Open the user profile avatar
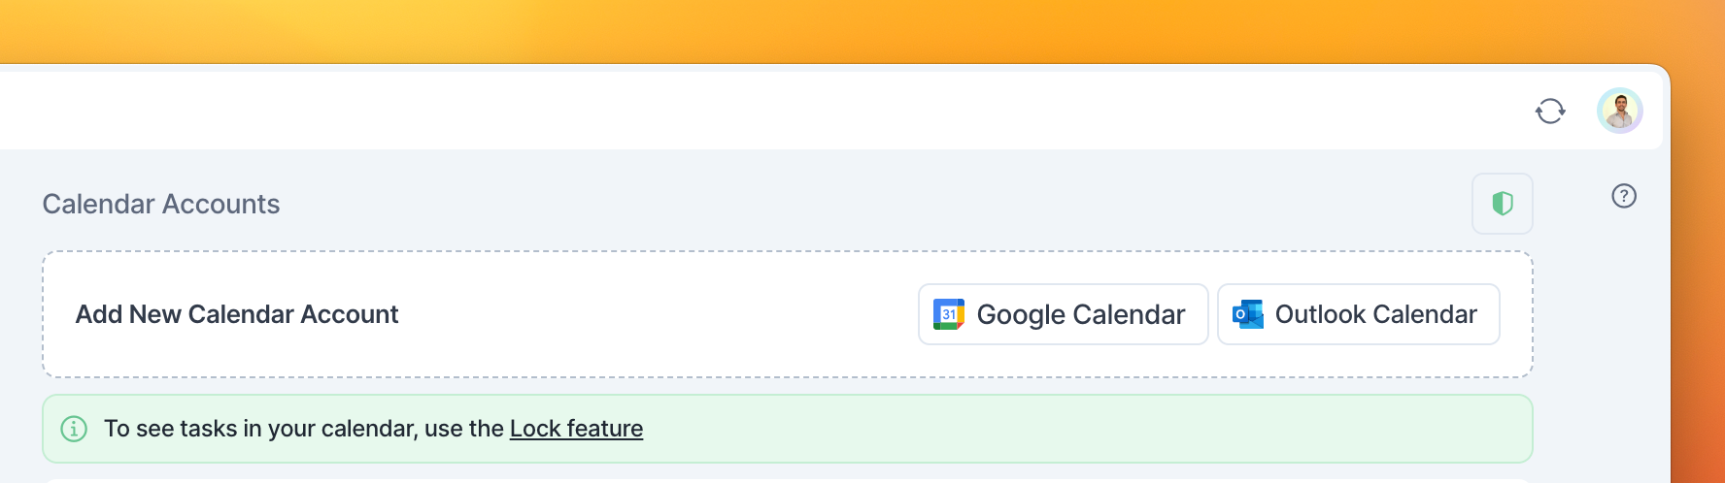The height and width of the screenshot is (483, 1725). point(1619,111)
